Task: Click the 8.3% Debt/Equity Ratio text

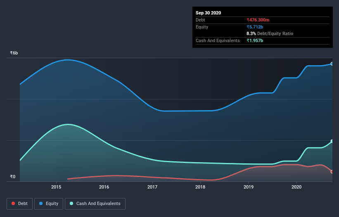Action: point(270,34)
